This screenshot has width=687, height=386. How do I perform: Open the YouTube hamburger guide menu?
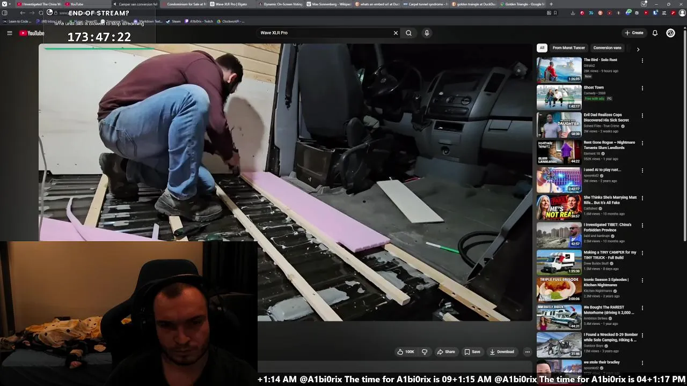[x=9, y=33]
